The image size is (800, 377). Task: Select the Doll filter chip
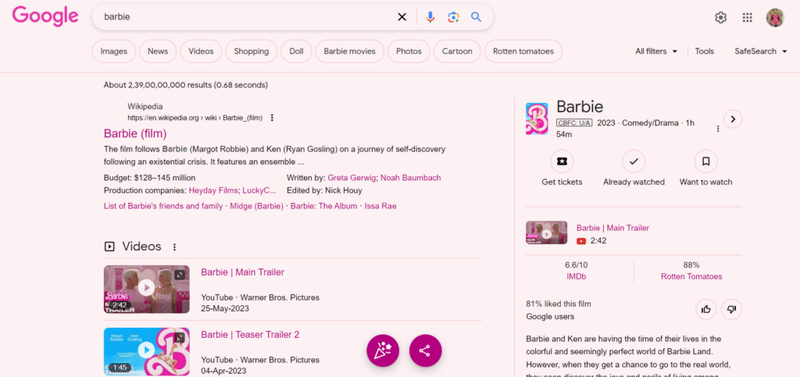[x=296, y=52]
